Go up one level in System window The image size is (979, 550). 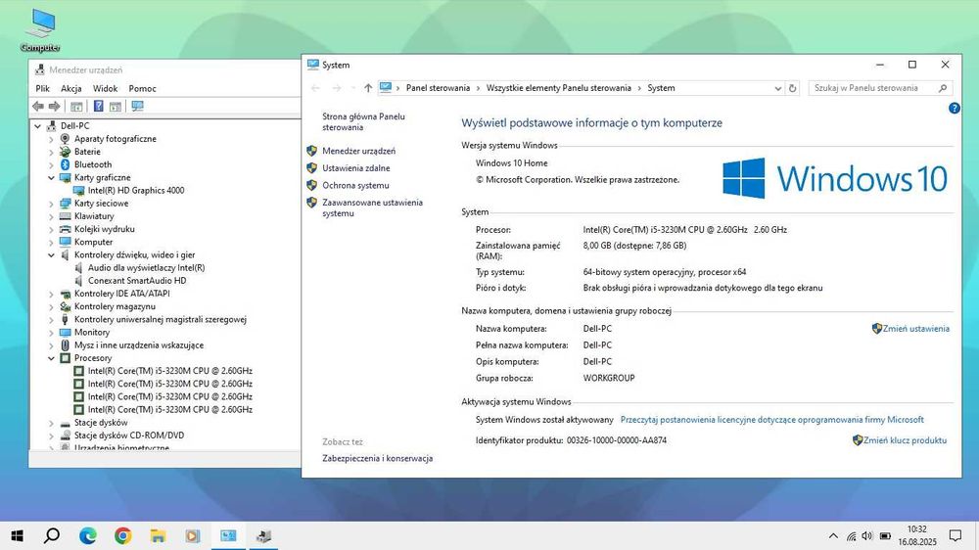368,88
